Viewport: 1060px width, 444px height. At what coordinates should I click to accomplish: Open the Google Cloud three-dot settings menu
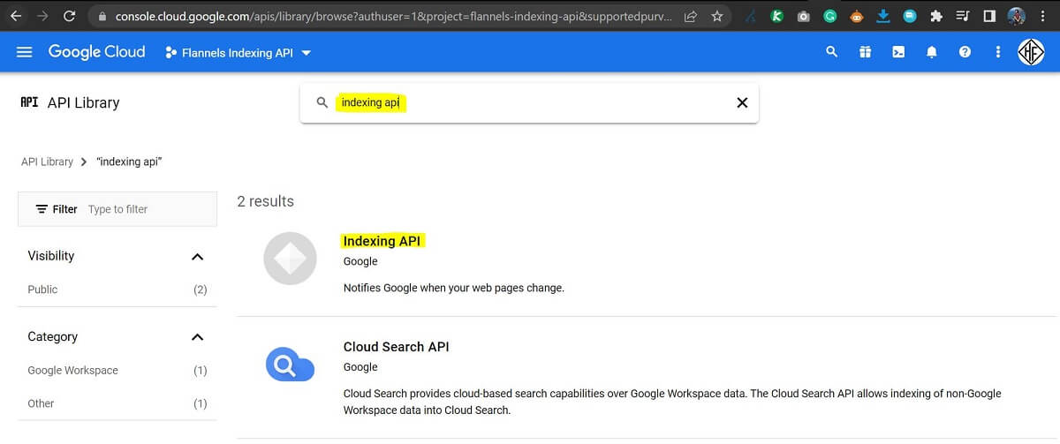pyautogui.click(x=998, y=52)
